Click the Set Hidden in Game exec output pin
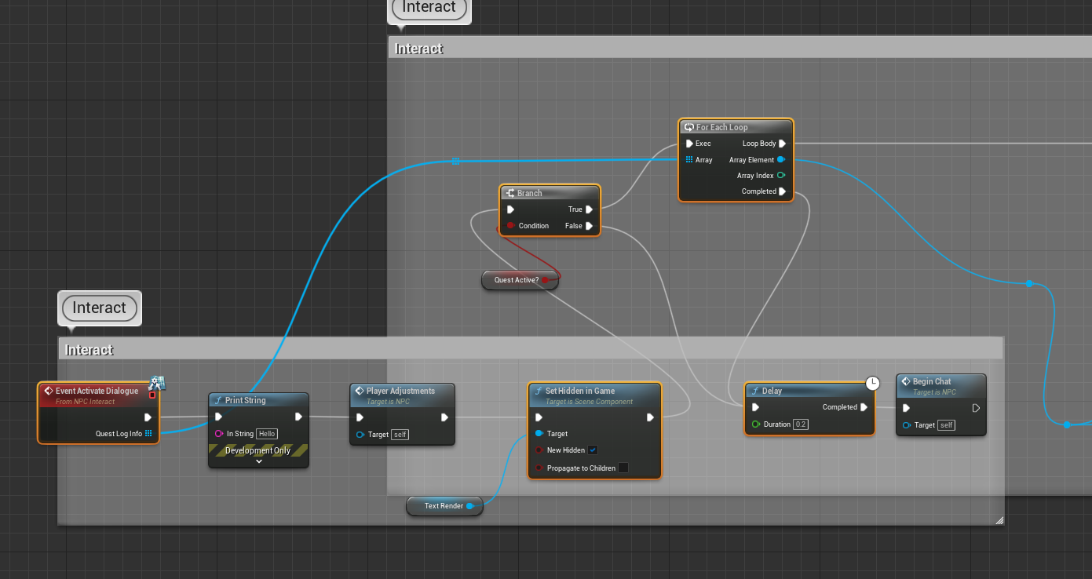Viewport: 1092px width, 579px height. tap(651, 417)
